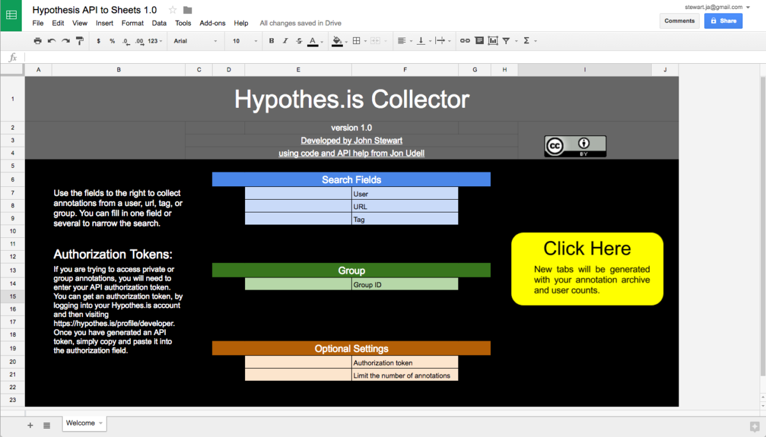Click the User input cell
766x437 pixels.
tap(298, 193)
